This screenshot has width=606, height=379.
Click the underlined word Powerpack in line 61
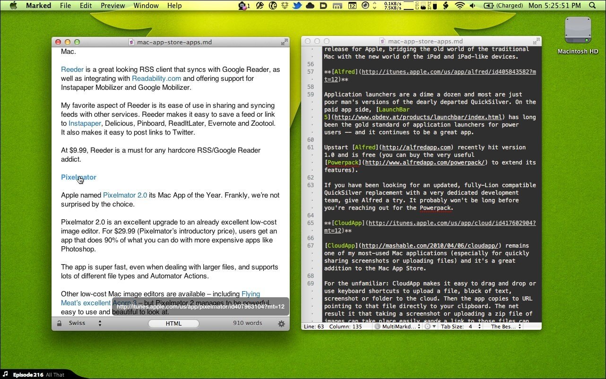pyautogui.click(x=343, y=163)
